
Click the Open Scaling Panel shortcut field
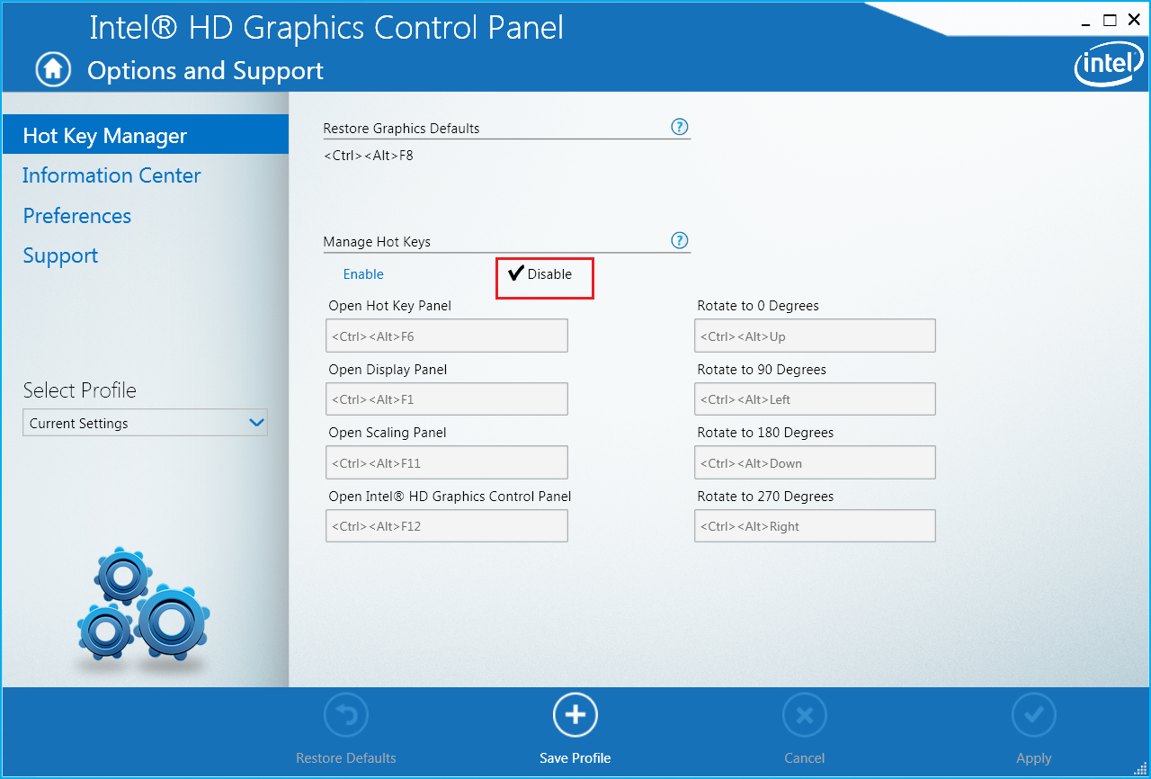coord(447,462)
